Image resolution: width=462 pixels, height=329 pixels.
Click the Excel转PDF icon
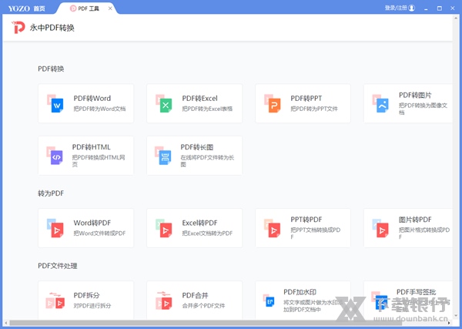coord(164,228)
